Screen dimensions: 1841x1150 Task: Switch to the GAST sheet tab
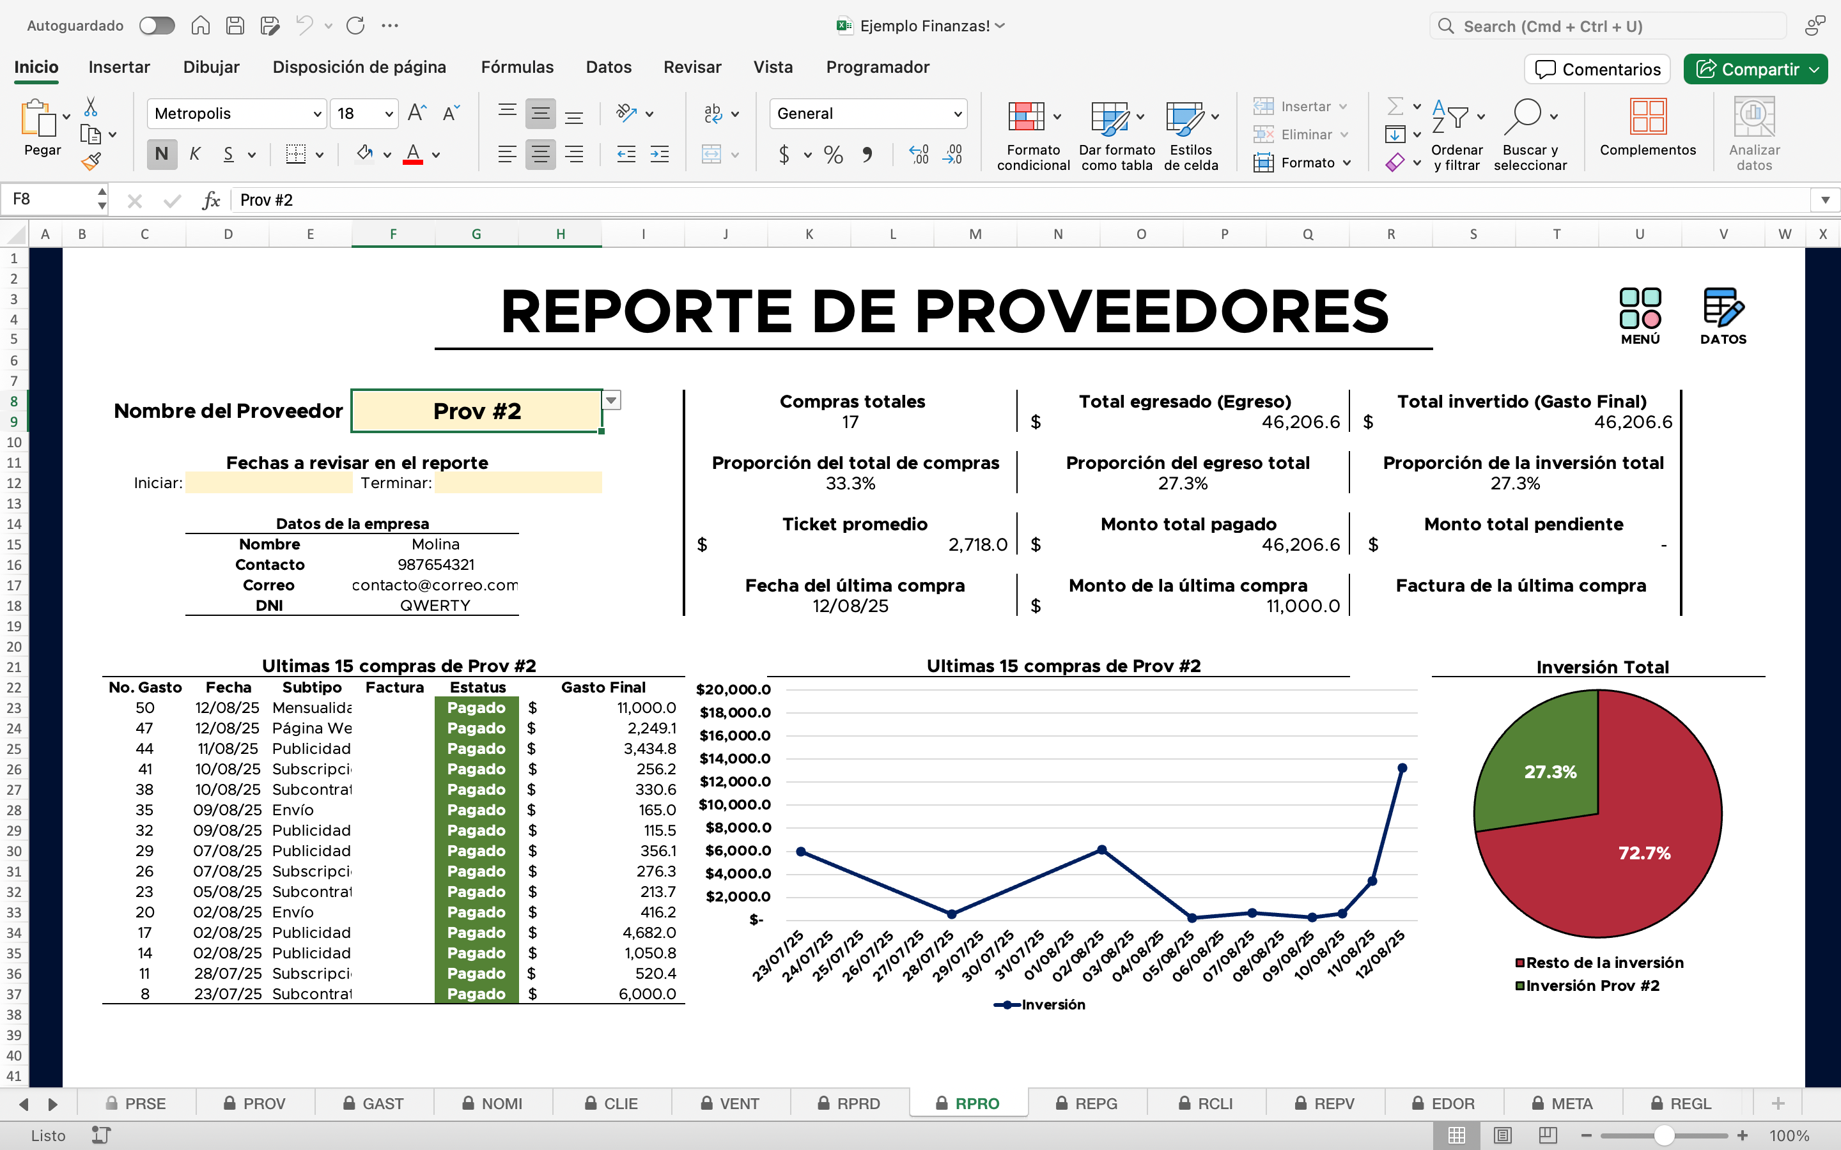point(373,1103)
